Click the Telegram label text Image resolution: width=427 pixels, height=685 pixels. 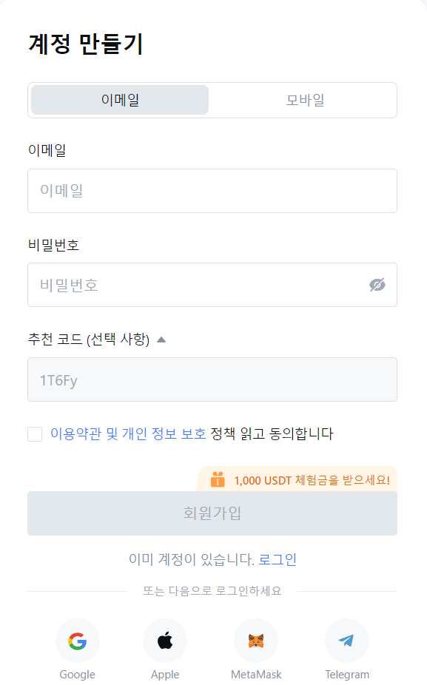point(347,674)
